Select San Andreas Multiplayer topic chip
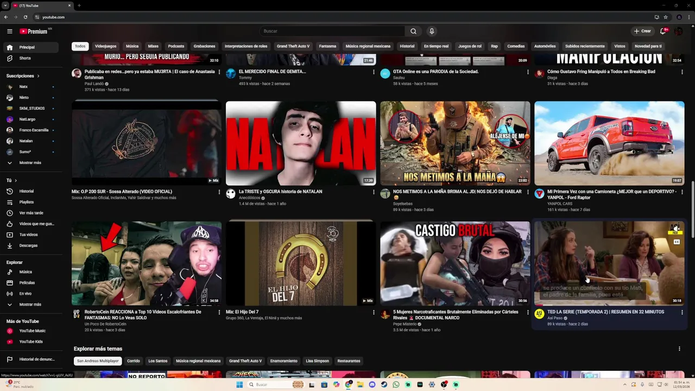This screenshot has width=695, height=391. [x=98, y=361]
